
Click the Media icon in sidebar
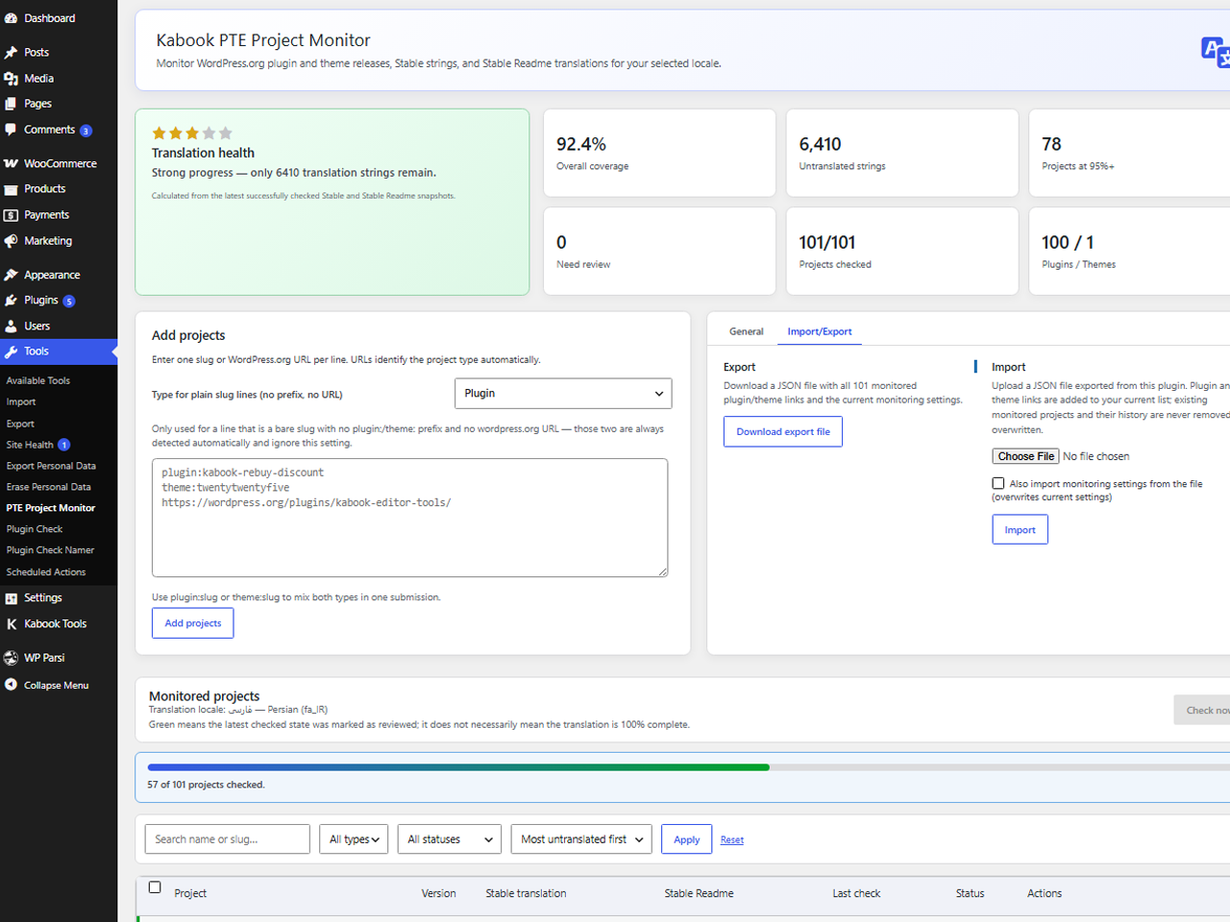[x=11, y=79]
